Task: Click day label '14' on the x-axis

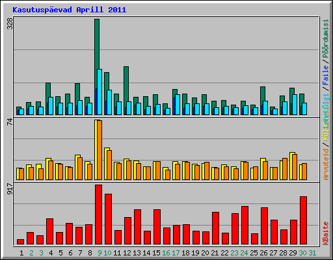Action: [146, 253]
